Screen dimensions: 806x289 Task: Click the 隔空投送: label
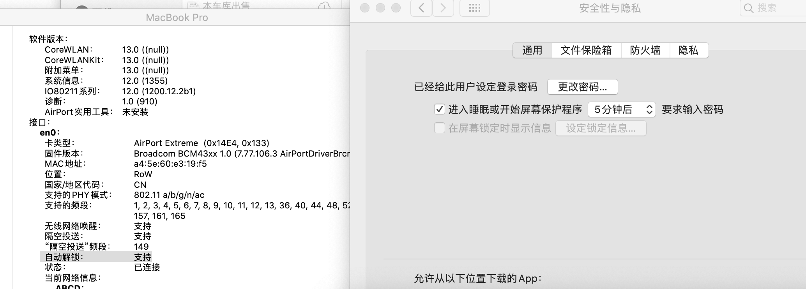[64, 236]
